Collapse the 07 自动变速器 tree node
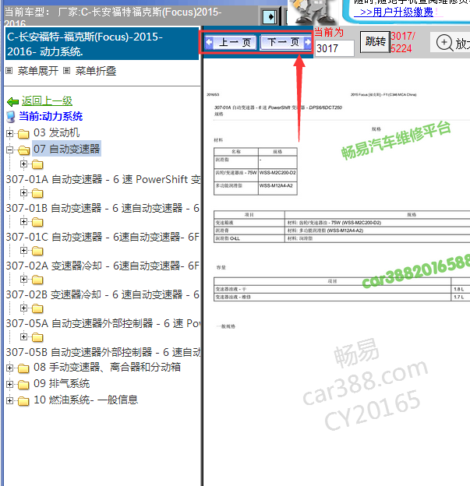This screenshot has height=486, width=470. pyautogui.click(x=9, y=150)
